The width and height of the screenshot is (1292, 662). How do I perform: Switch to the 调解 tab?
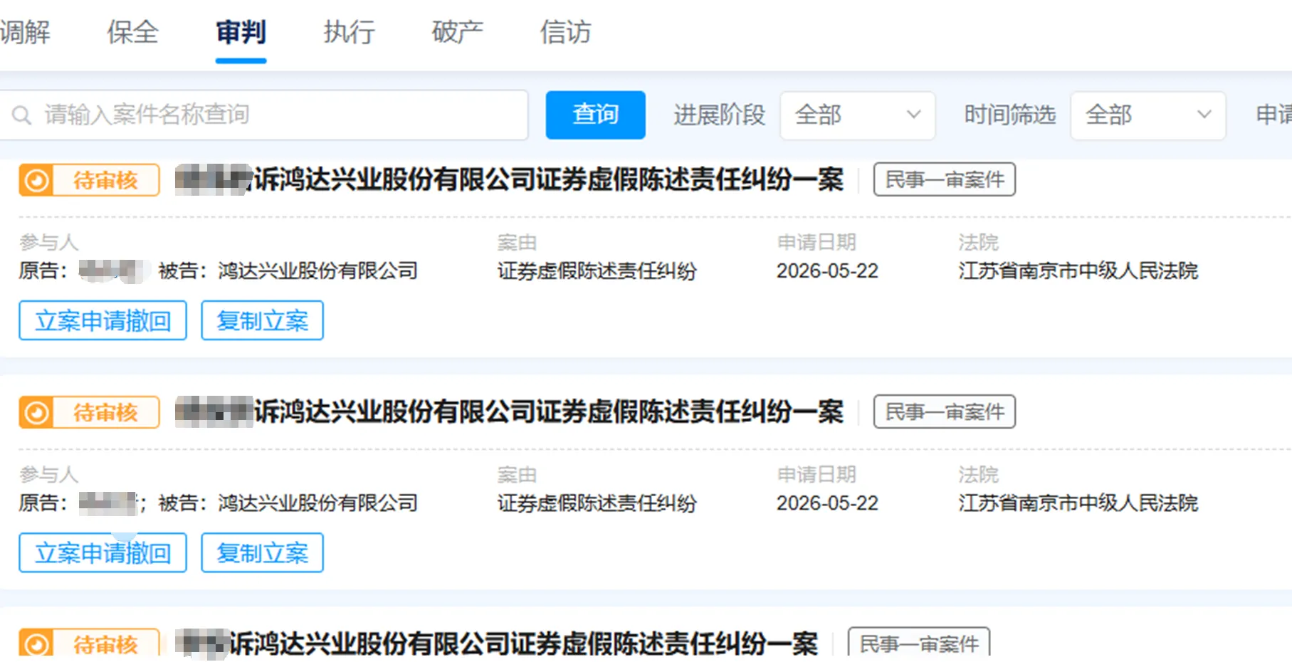[x=25, y=32]
